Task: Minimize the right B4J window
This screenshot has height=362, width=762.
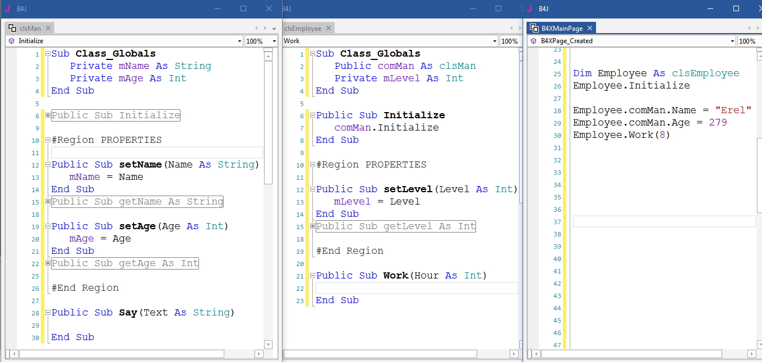Action: [x=711, y=8]
